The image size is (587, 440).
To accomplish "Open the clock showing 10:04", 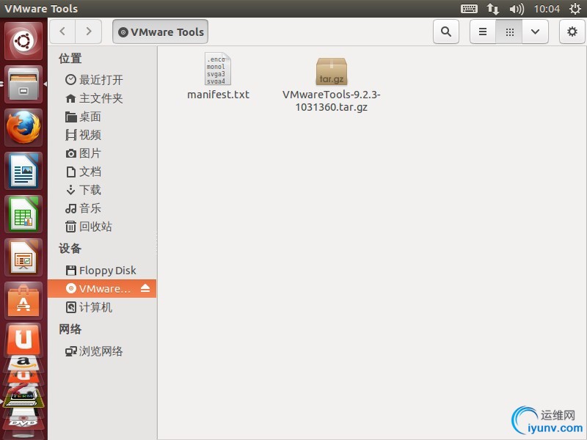I will point(547,9).
